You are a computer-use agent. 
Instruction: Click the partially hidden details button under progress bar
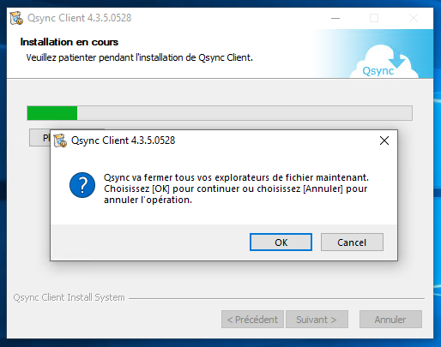pyautogui.click(x=39, y=138)
